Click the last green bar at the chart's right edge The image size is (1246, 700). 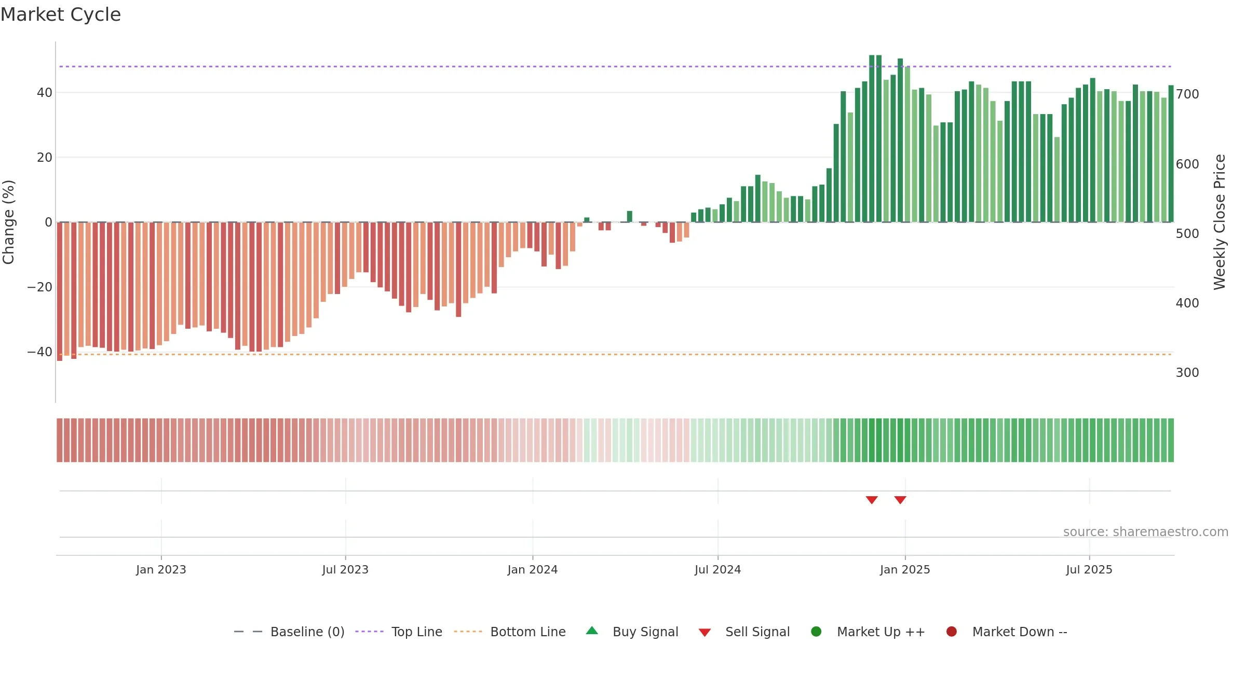tap(1171, 153)
